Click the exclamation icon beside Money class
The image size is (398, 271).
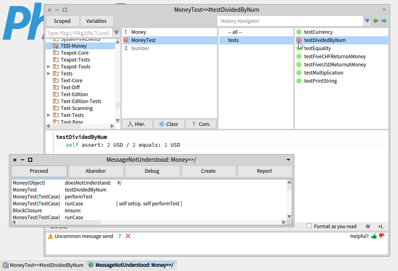126,32
